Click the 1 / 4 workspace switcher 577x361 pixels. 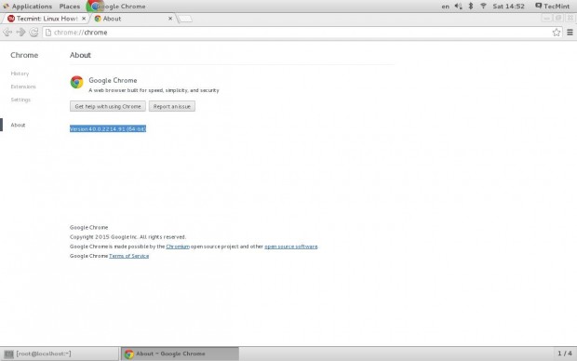pyautogui.click(x=565, y=354)
